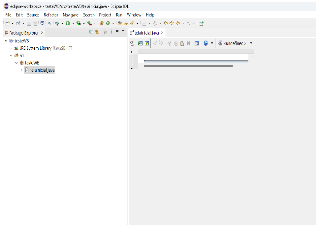Expand the telainicial.java tree node
This screenshot has height=225, width=316.
point(21,70)
